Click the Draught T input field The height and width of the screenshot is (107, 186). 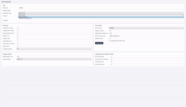tap(54, 39)
